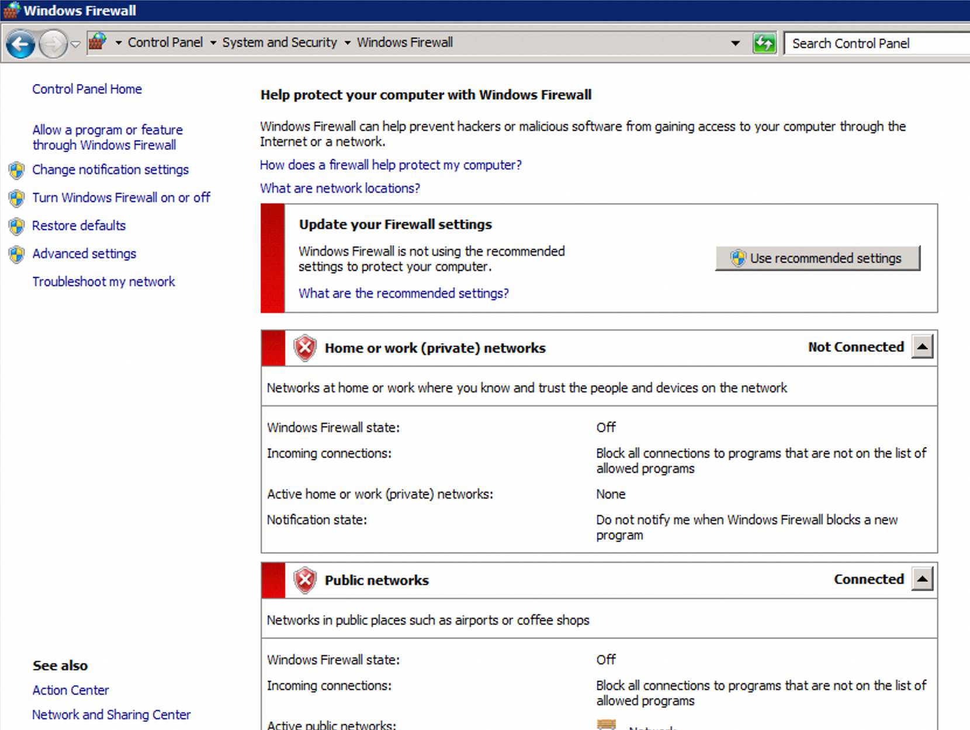The height and width of the screenshot is (730, 970).
Task: Select the shield icon beside Change notification settings
Action: pyautogui.click(x=16, y=170)
